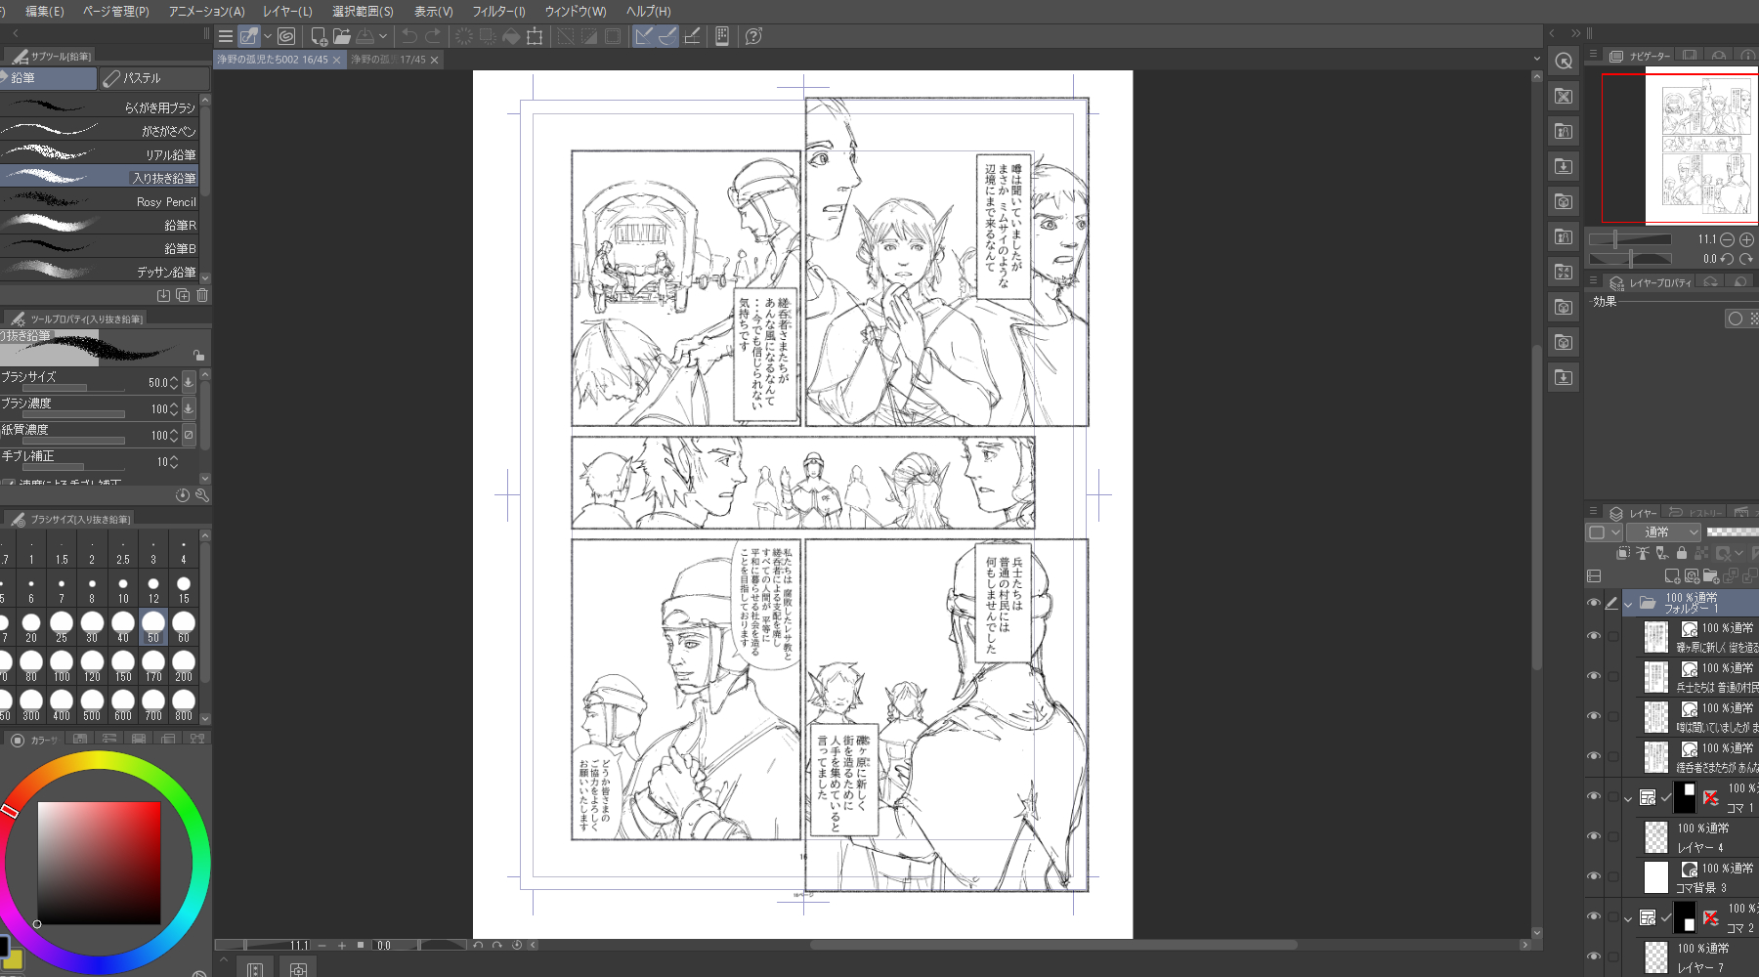Open sub tool detail wrench icon
Viewport: 1759px width, 977px height.
pos(202,495)
